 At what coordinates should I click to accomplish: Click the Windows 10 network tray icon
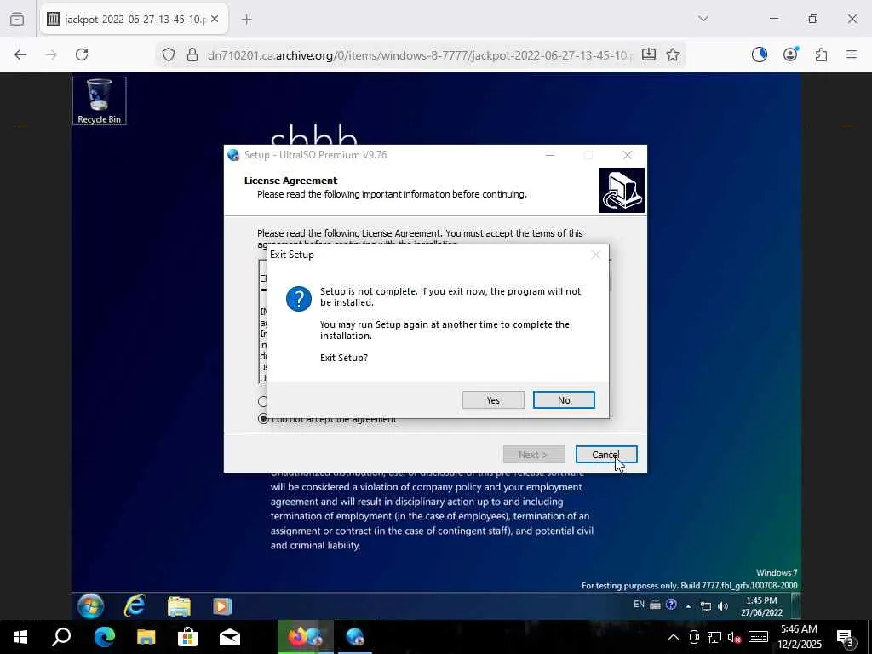[714, 637]
